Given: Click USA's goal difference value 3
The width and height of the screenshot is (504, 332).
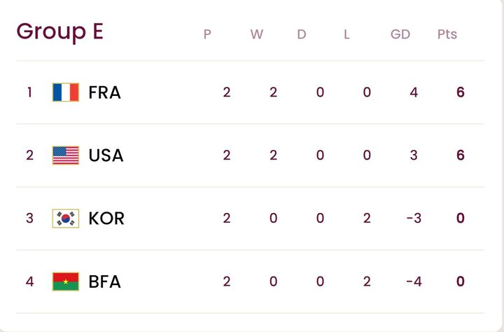Looking at the screenshot, I should pos(414,155).
